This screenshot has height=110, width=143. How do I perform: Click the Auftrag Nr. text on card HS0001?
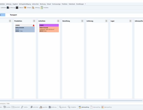click(x=47, y=29)
